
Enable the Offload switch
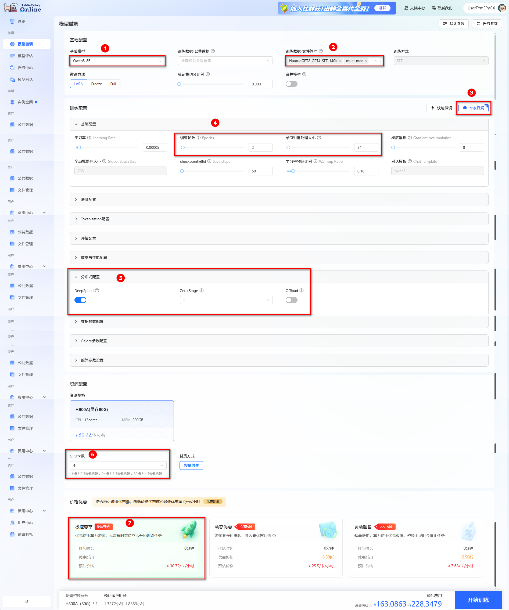[292, 300]
